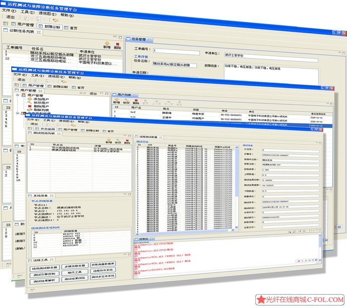Switch to the 故障诊断 perspective tab in the back window
347x308 pixels.
(50, 27)
